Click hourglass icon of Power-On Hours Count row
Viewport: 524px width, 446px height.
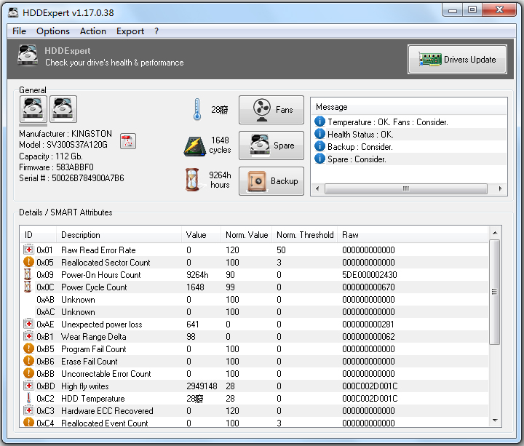(28, 274)
